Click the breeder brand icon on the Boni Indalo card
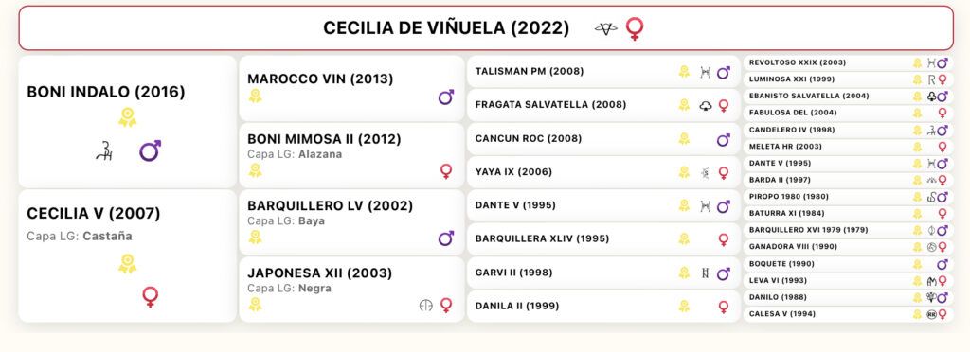 point(104,150)
